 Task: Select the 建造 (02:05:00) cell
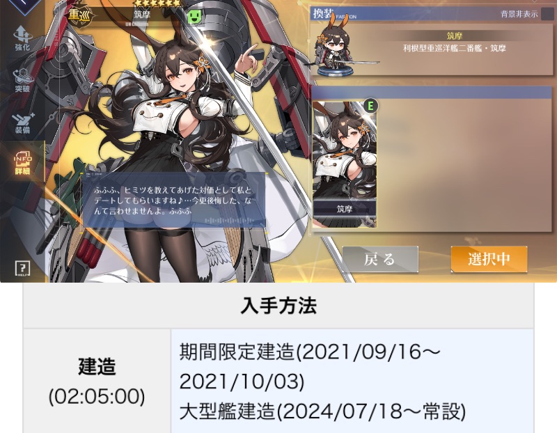pos(97,381)
